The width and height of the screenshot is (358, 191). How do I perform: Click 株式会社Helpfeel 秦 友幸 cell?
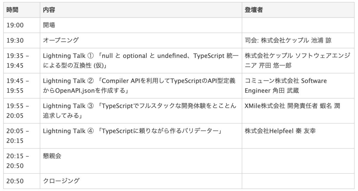click(x=280, y=131)
